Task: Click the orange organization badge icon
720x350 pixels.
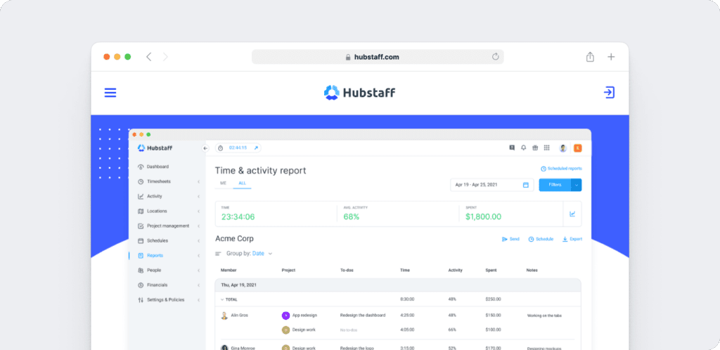Action: point(578,148)
